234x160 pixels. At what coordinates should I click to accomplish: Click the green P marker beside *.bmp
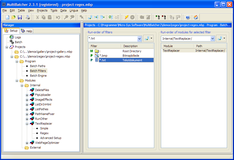pos(92,56)
